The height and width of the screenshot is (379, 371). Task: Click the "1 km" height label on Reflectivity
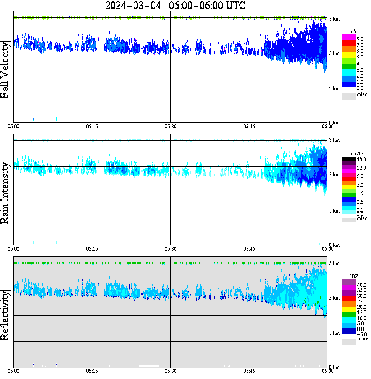334,333
